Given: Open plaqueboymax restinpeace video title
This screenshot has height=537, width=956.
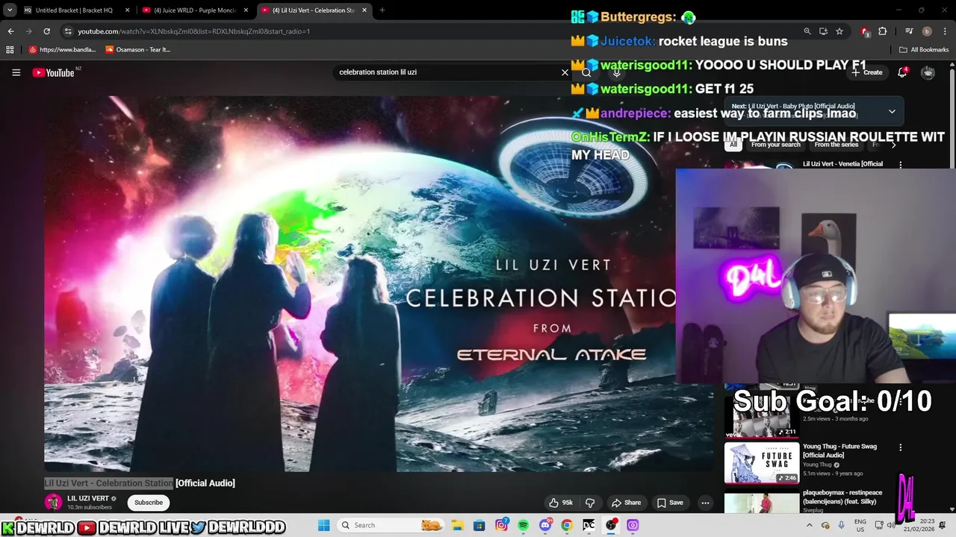Looking at the screenshot, I should (x=842, y=497).
